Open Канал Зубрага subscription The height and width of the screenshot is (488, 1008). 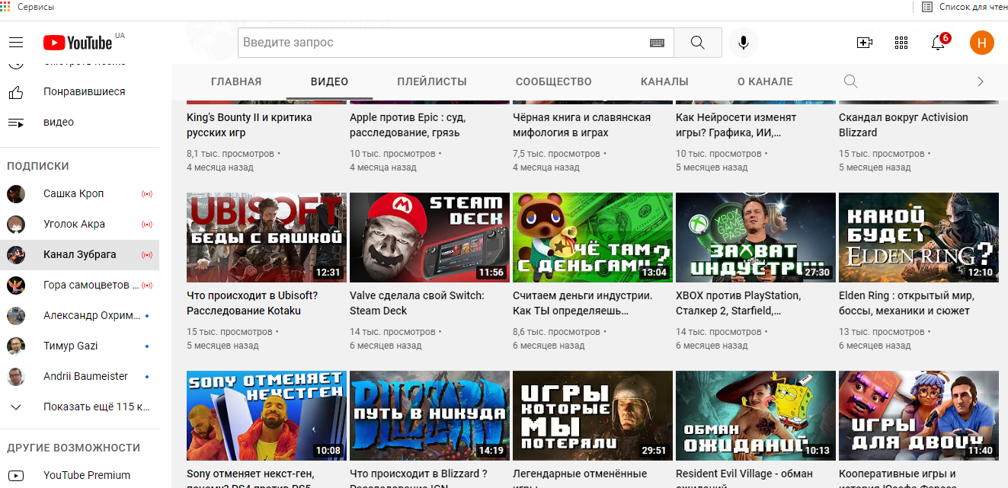tap(80, 254)
